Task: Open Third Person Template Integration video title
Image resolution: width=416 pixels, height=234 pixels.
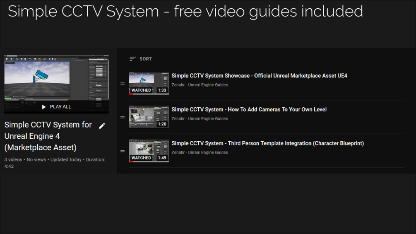Action: tap(268, 143)
